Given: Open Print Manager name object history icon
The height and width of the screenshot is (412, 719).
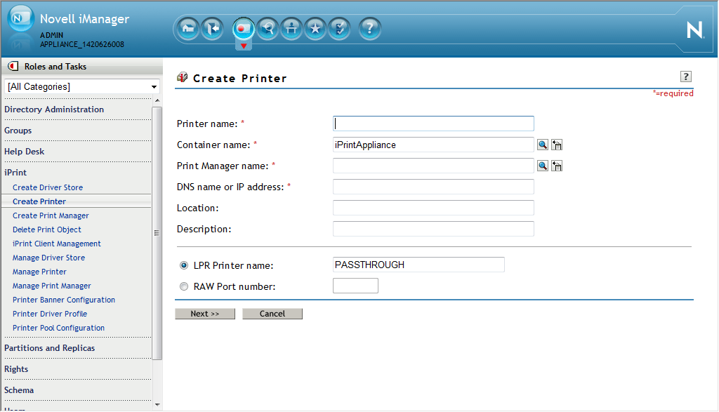Looking at the screenshot, I should click(557, 166).
